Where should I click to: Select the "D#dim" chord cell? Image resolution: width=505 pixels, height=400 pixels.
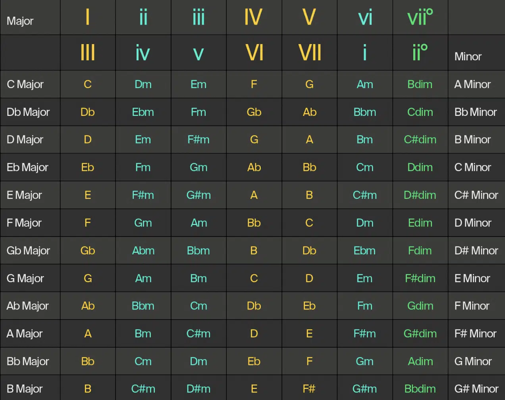pos(420,195)
